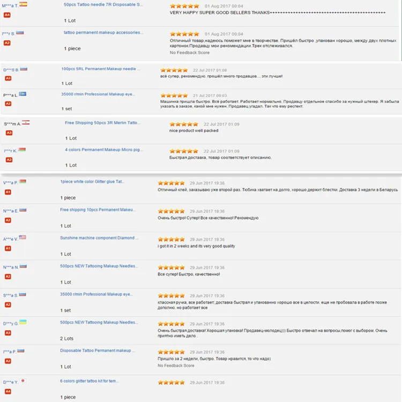Click the Ukrainian flag beside D***y G.
This screenshot has height=402, width=402.
pyautogui.click(x=23, y=322)
